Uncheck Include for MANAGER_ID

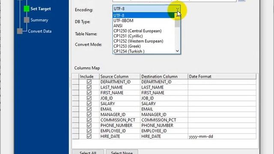(89, 114)
